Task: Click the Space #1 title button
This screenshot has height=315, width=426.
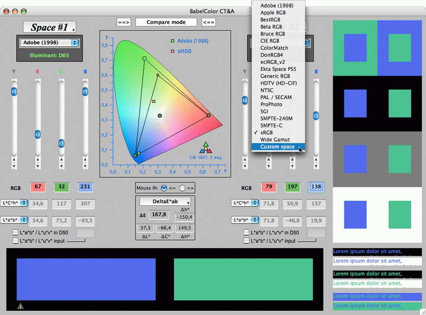Action: click(x=49, y=27)
